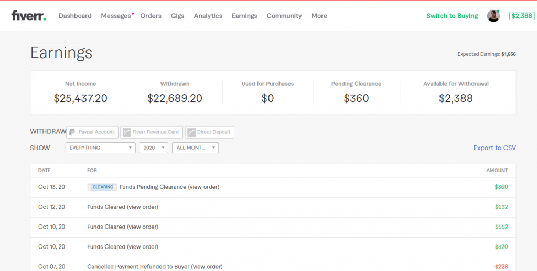
Task: Click the $360 amount in the table
Action: (501, 187)
